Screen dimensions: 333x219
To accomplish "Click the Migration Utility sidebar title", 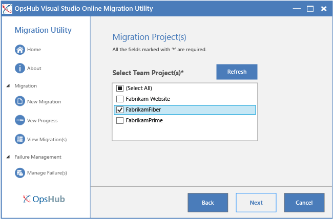I will pyautogui.click(x=43, y=30).
